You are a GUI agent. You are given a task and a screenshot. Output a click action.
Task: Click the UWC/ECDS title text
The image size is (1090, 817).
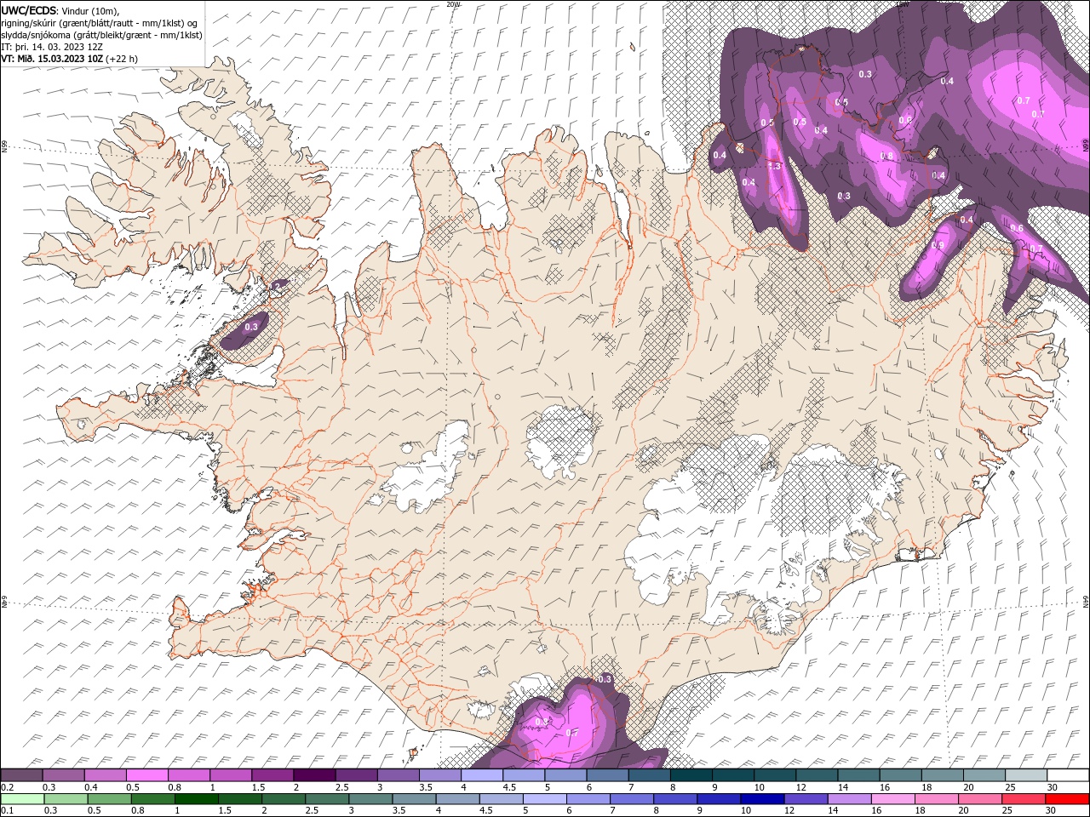point(30,9)
